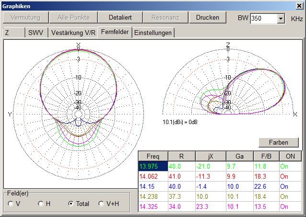Open the Einstellungen tab
Screen dimensions: 306x217
153,33
